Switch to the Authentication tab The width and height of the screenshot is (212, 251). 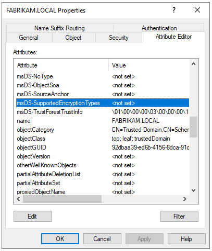tap(159, 28)
